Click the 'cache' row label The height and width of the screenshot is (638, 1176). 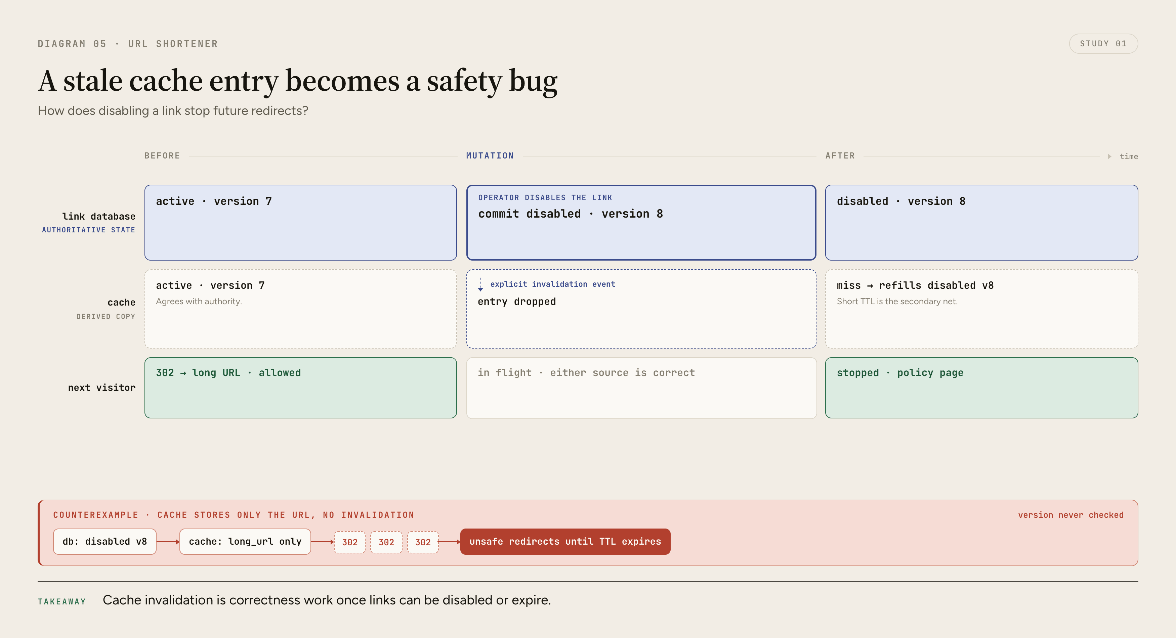(121, 302)
